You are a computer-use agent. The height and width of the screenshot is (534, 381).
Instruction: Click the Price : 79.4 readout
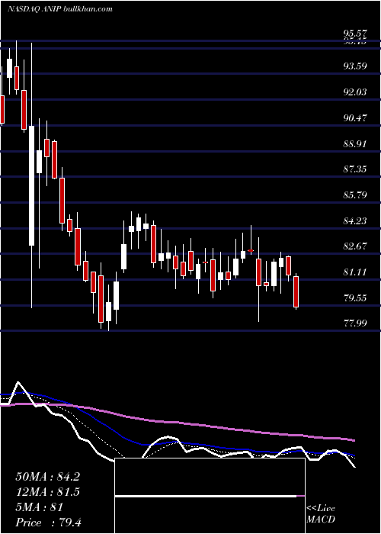(48, 523)
